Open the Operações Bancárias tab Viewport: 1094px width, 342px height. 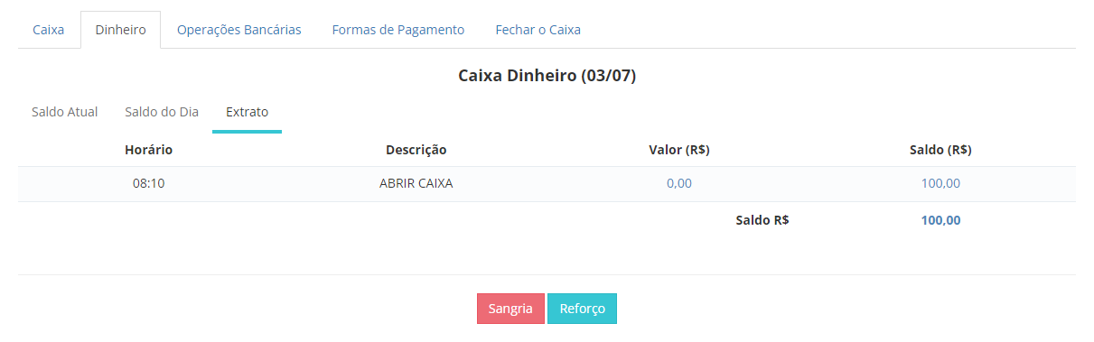(x=239, y=30)
